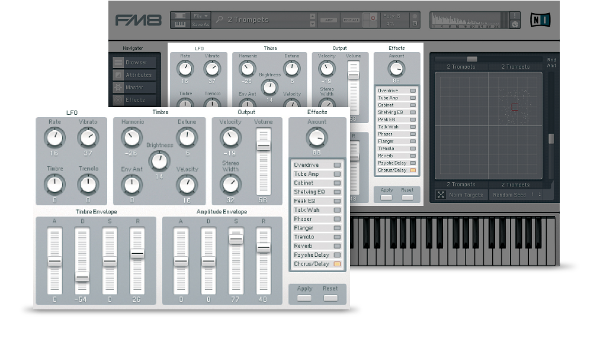Image resolution: width=616 pixels, height=355 pixels.
Task: Open Browser in the Navigator sidebar
Action: click(134, 62)
